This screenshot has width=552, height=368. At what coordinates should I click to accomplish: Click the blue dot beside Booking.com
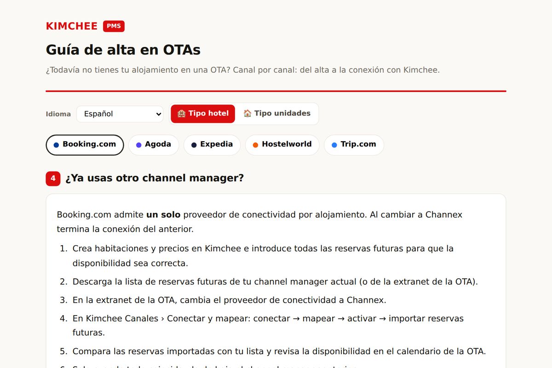coord(56,145)
